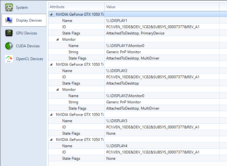The image size is (227, 166).
Task: Select the first NVIDIA GeForce GTX 1050 Ti row
Action: (137, 14)
